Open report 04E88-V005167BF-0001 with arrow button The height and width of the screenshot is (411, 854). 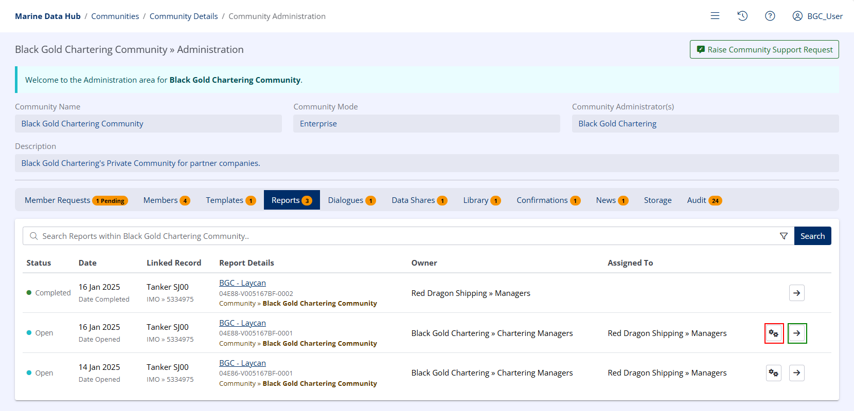click(797, 333)
